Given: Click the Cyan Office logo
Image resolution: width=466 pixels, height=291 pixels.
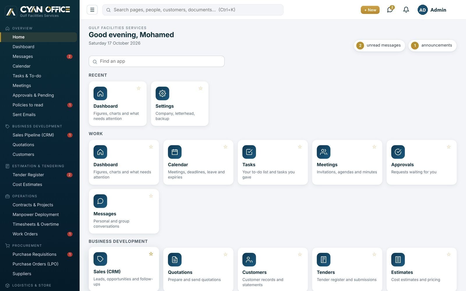Looking at the screenshot, I should click(x=38, y=12).
